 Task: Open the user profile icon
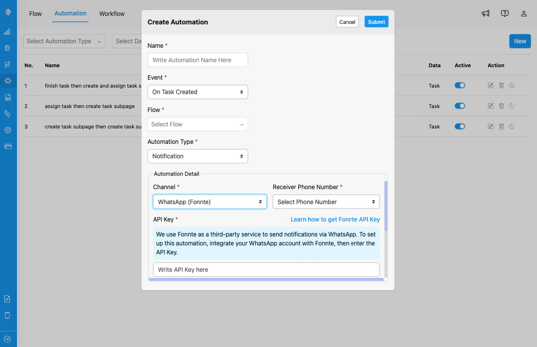click(524, 13)
